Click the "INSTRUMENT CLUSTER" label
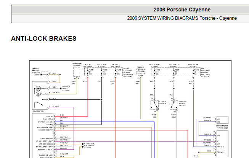 77,64
